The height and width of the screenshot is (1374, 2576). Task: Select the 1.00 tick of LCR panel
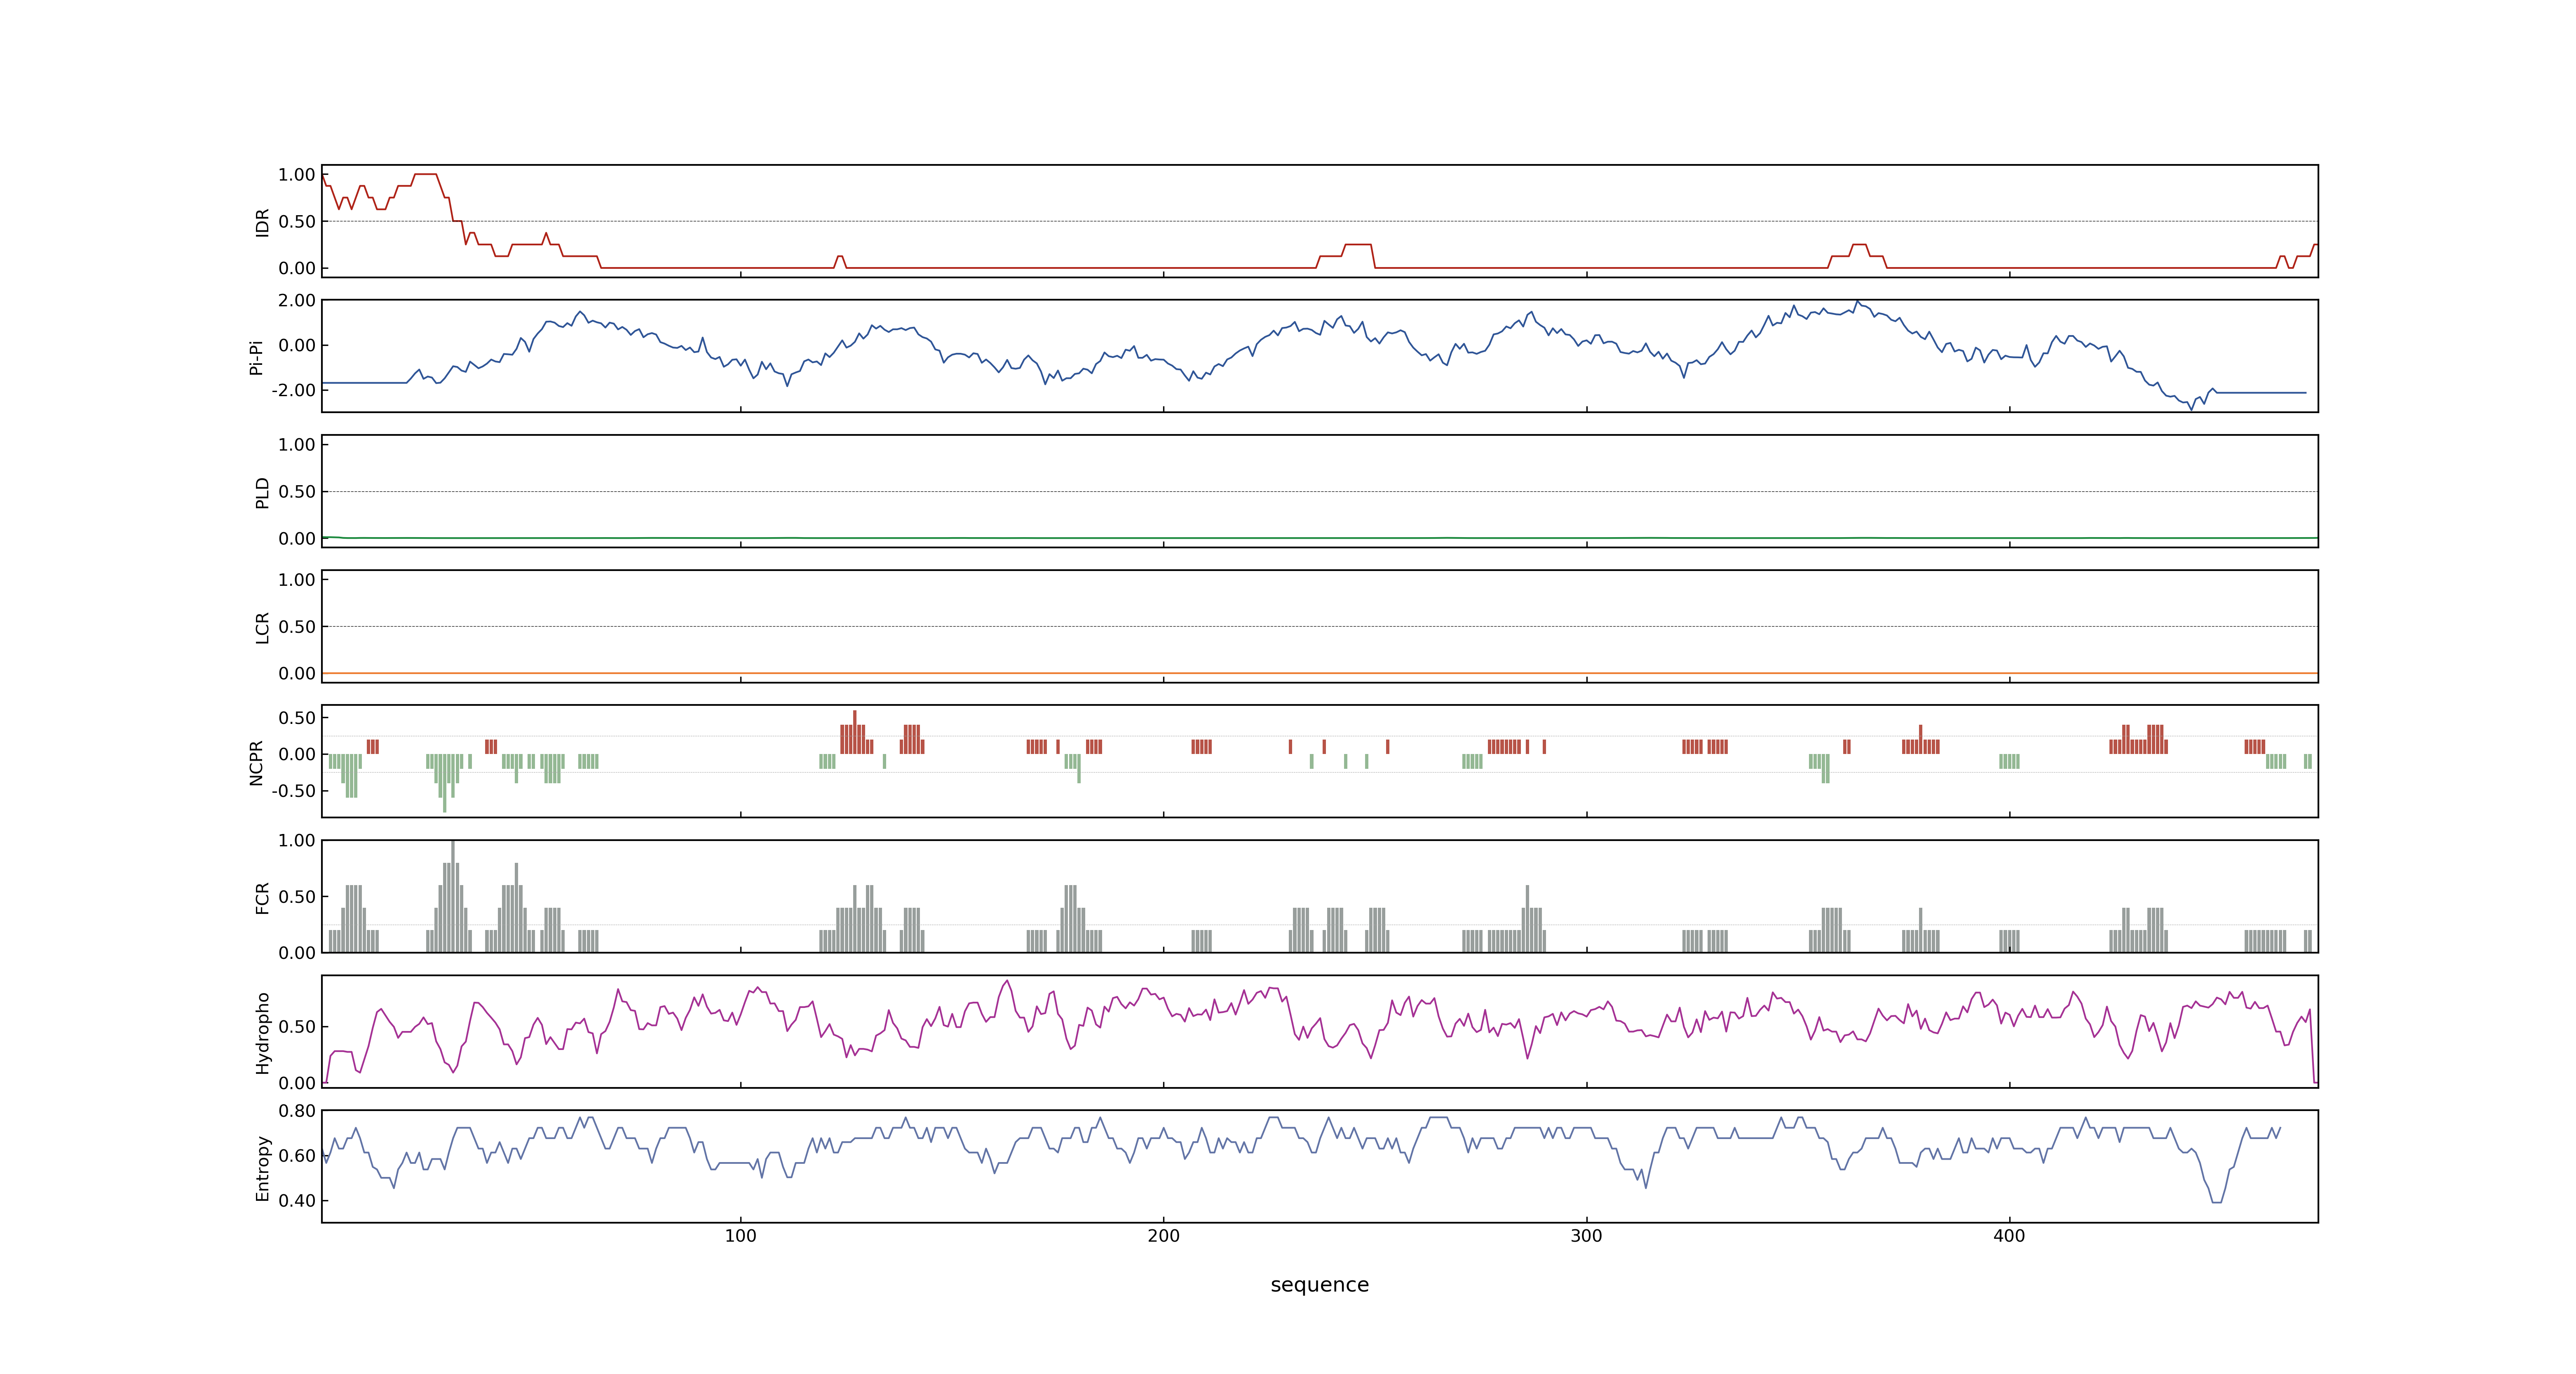point(297,580)
